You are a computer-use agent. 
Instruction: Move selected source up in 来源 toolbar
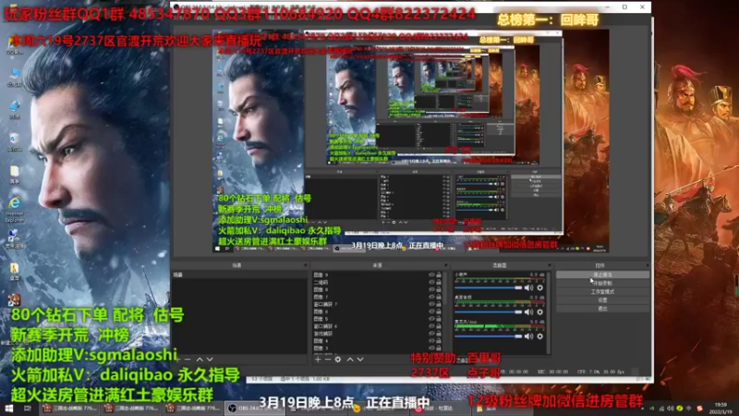point(350,360)
